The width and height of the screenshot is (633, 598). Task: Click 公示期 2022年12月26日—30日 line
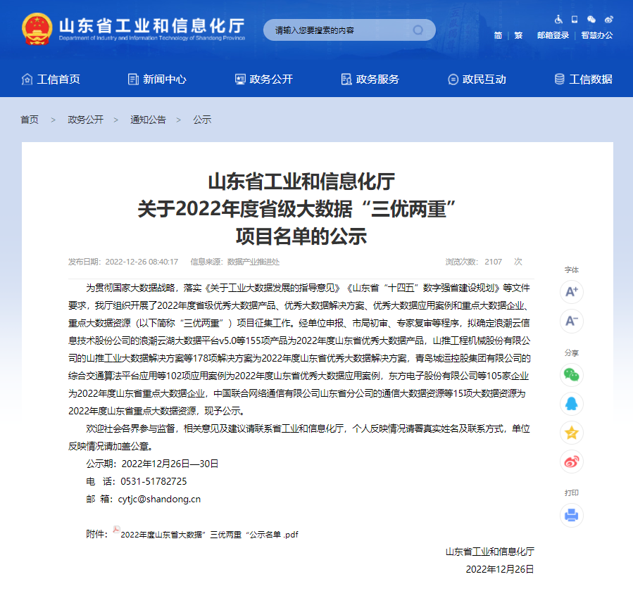(x=152, y=464)
